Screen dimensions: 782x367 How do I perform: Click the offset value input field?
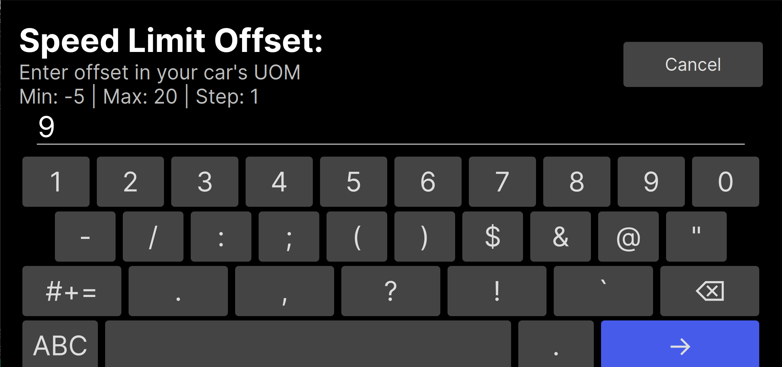coord(390,128)
